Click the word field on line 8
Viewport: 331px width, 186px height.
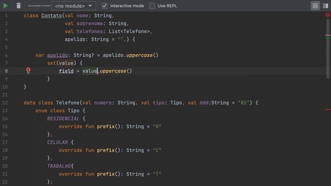coord(66,71)
